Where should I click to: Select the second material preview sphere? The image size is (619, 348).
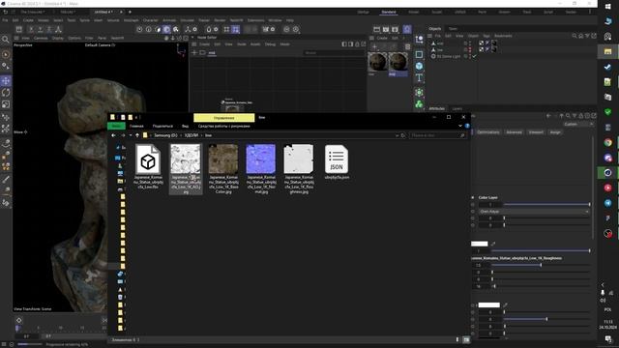(x=398, y=63)
